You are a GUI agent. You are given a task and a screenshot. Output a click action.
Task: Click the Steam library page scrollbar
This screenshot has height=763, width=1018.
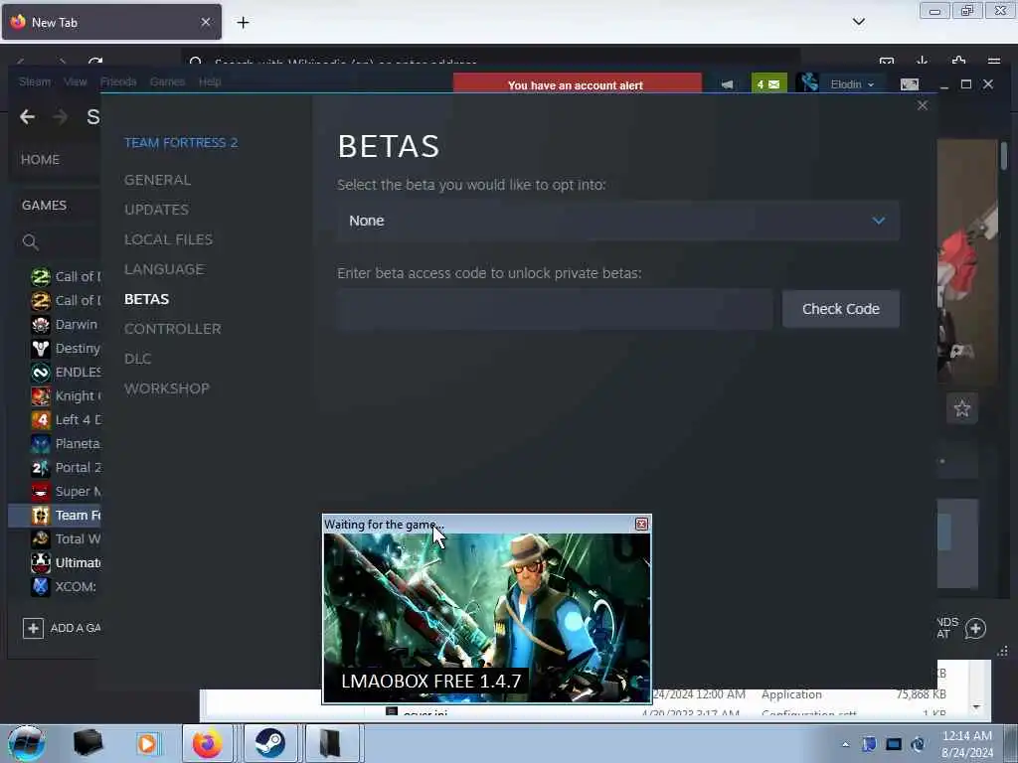click(1004, 156)
